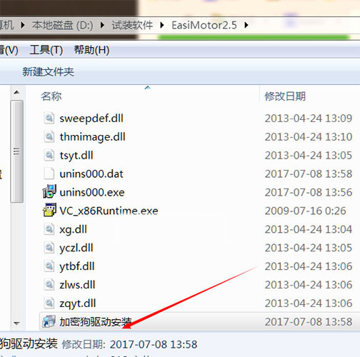Viewport: 360px width, 357px height.
Task: Sort by the 名称 column header
Action: 51,96
